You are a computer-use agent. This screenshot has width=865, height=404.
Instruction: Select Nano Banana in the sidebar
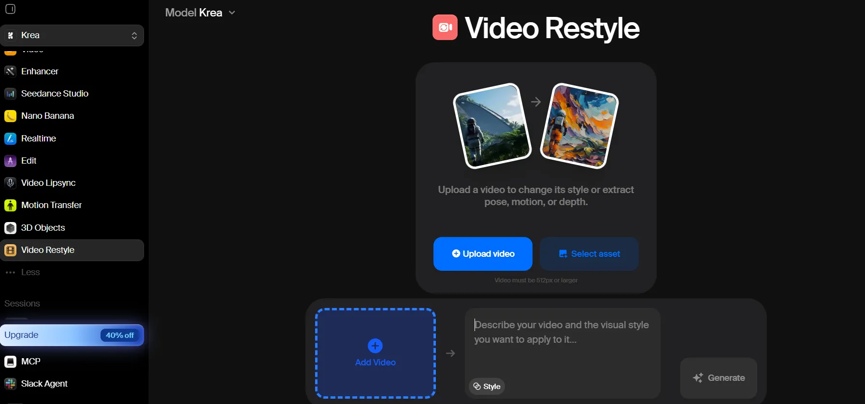tap(72, 116)
